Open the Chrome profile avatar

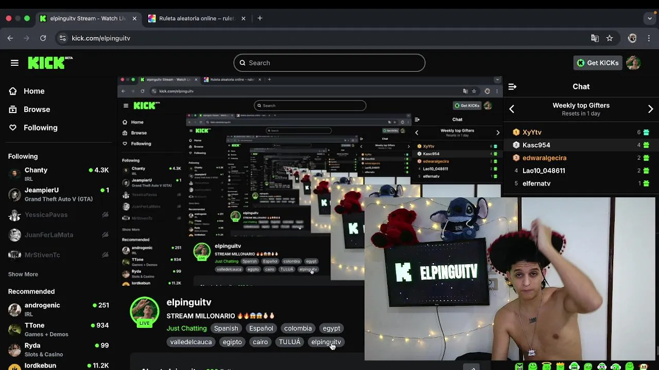632,38
